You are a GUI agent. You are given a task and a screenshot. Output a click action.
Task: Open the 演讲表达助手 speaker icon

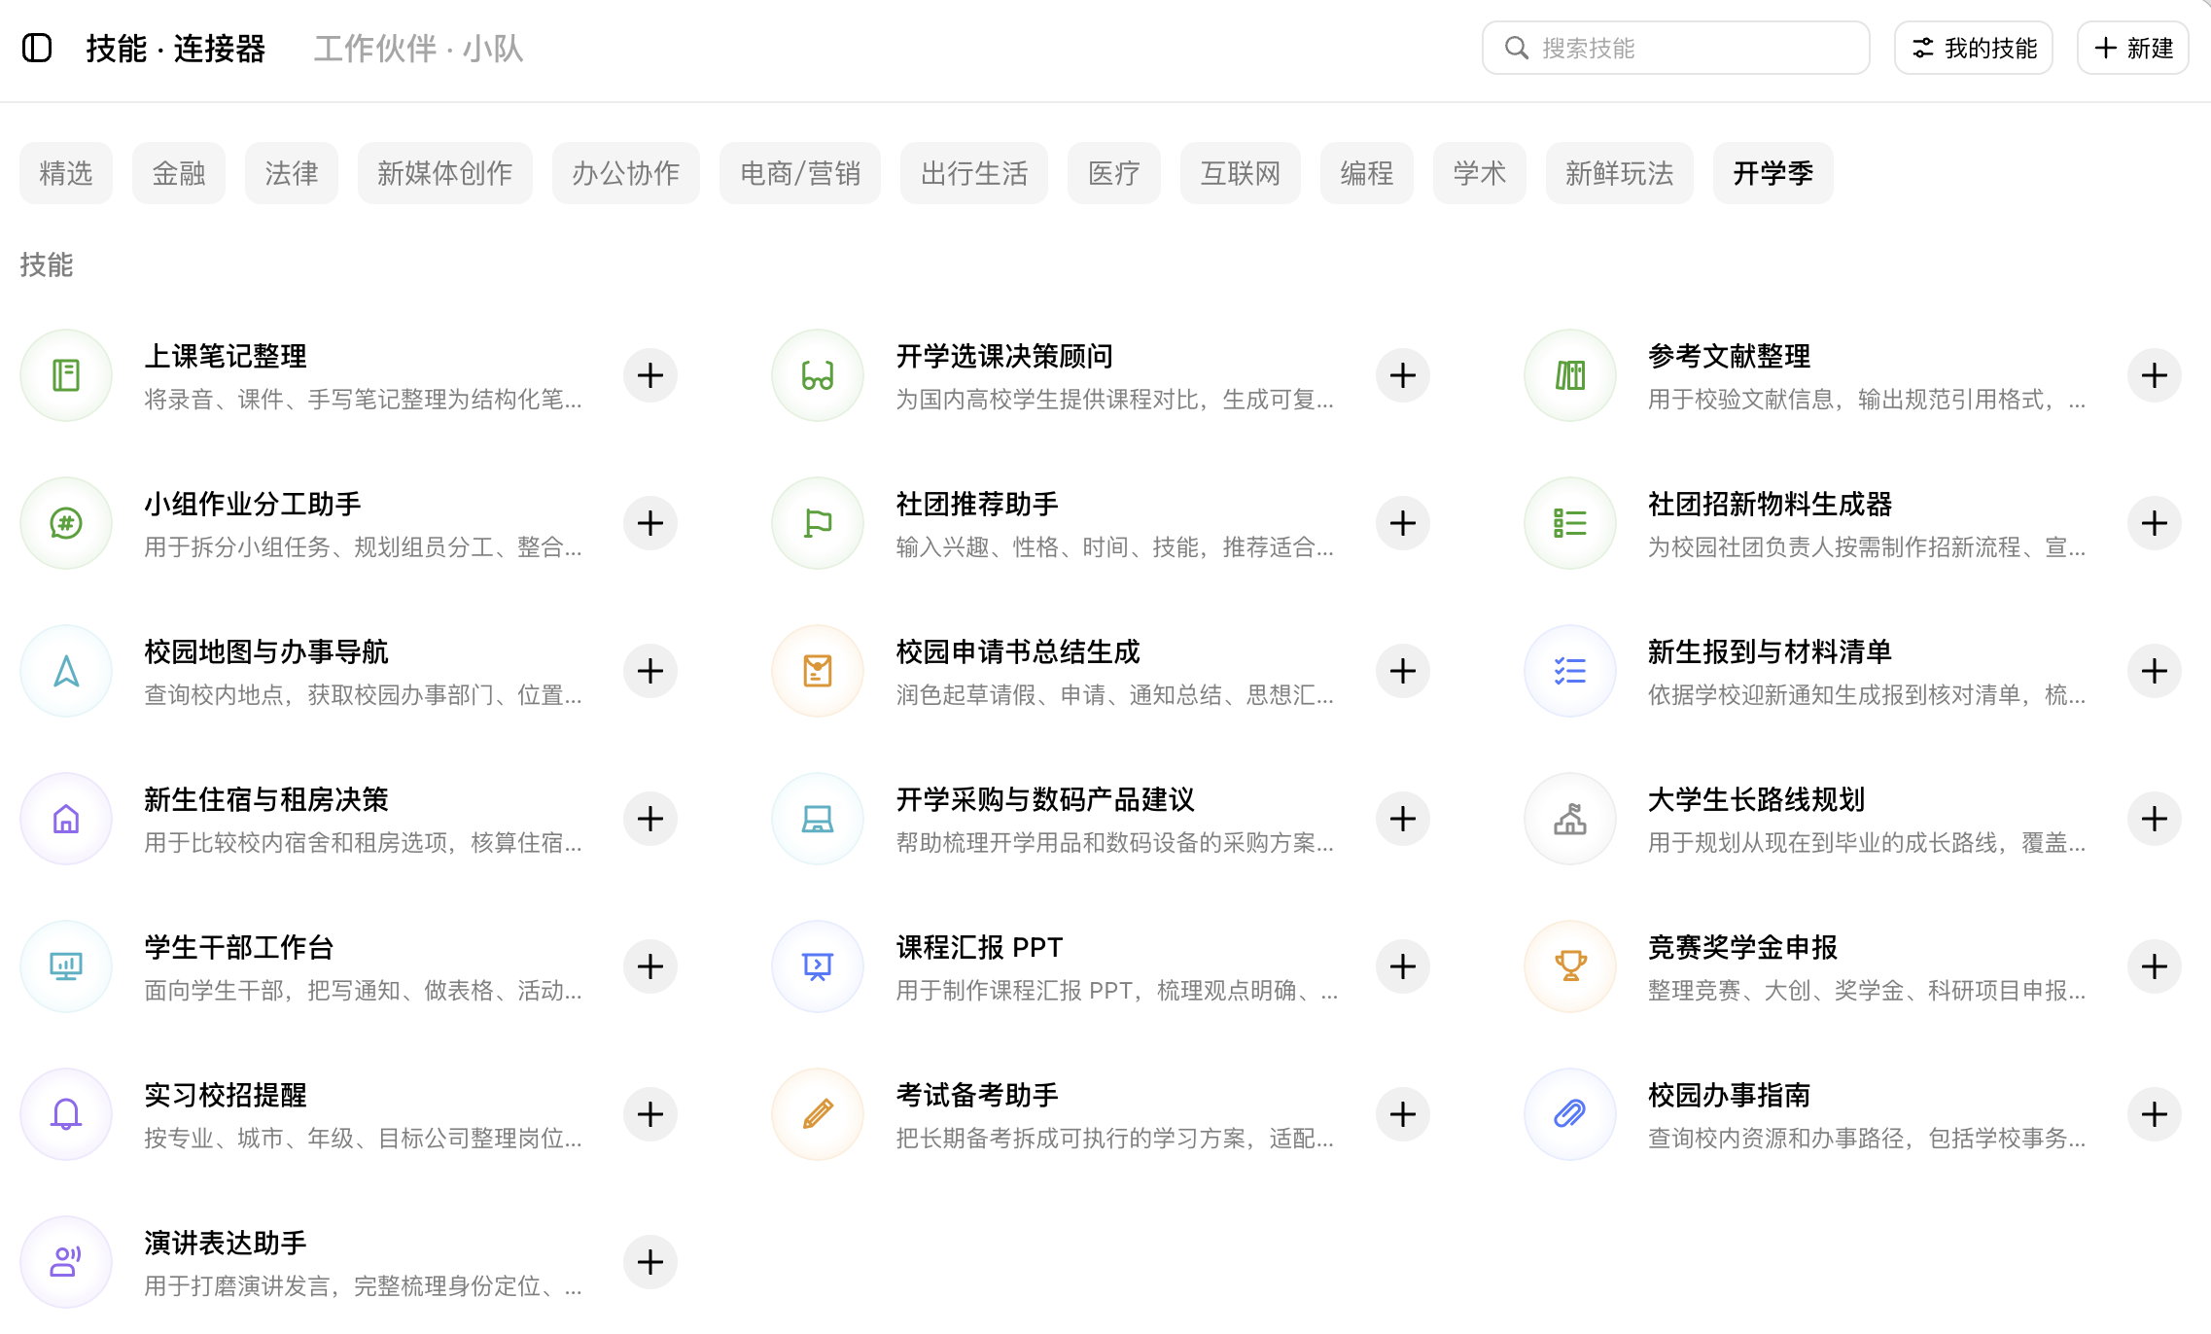click(x=66, y=1262)
